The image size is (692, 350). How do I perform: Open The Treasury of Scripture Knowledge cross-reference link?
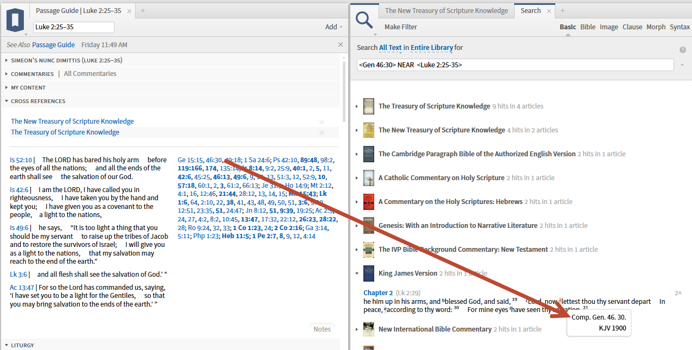point(65,132)
